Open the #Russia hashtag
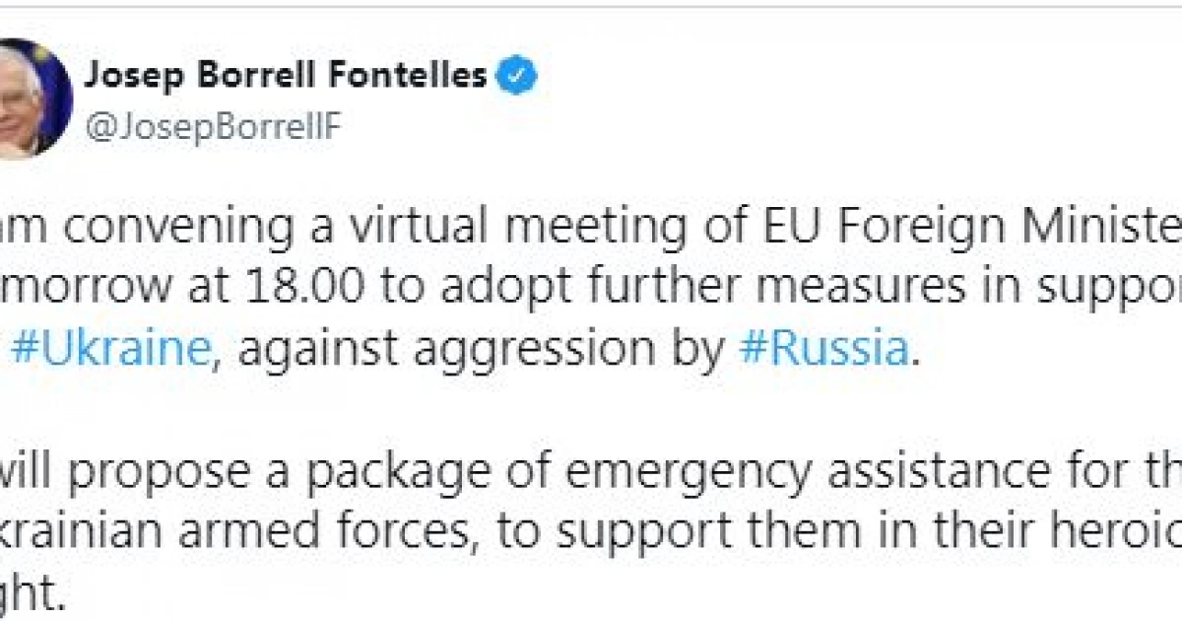 (822, 350)
